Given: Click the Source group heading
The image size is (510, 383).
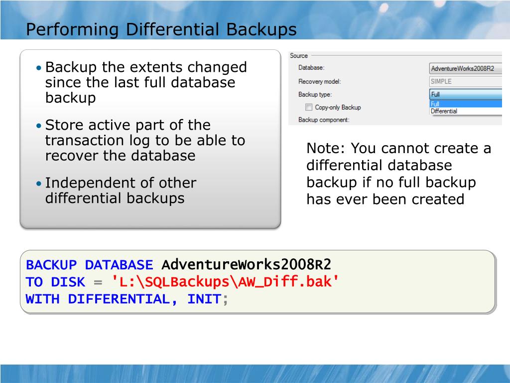Looking at the screenshot, I should click(299, 56).
